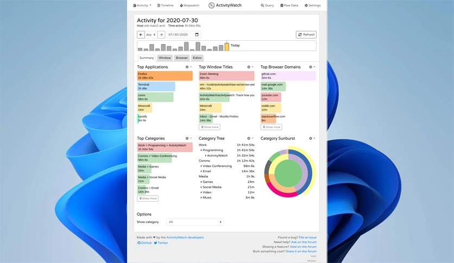
Task: Click the Spotify application entry
Action: pos(142,118)
